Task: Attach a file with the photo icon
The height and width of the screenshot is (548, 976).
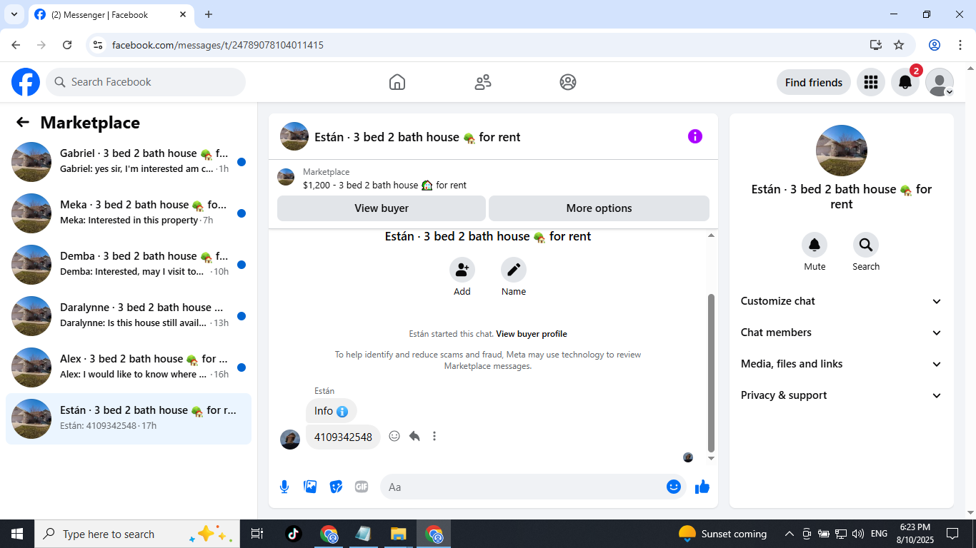Action: (310, 487)
